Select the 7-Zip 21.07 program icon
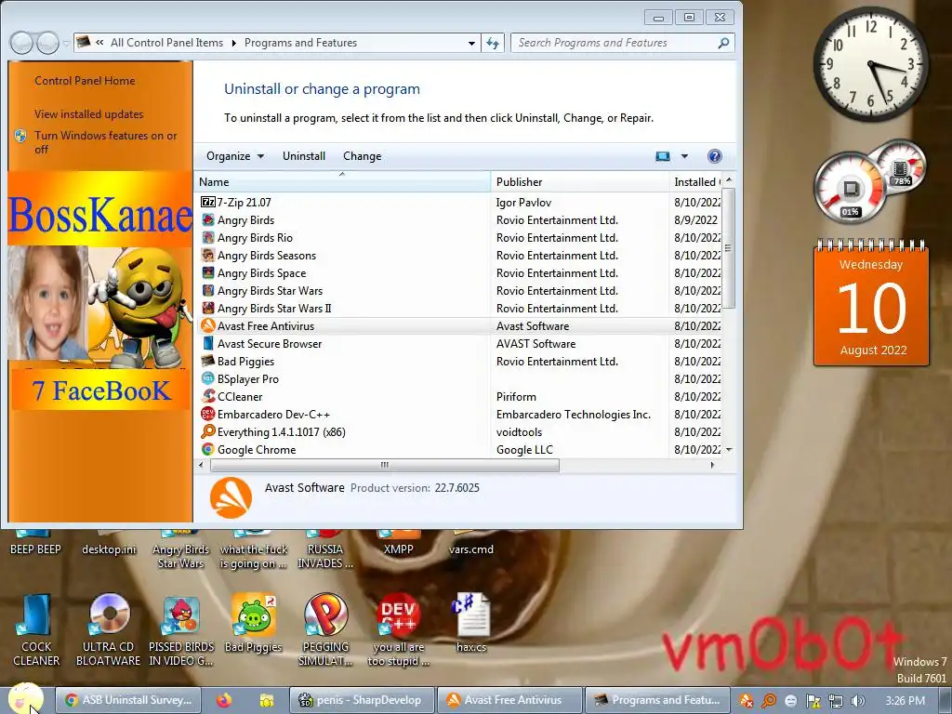 (207, 202)
